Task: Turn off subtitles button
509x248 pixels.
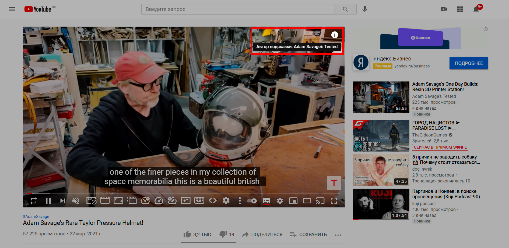Action: click(266, 201)
